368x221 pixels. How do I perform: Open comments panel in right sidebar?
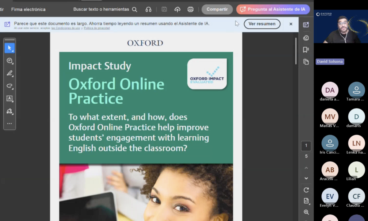(306, 38)
